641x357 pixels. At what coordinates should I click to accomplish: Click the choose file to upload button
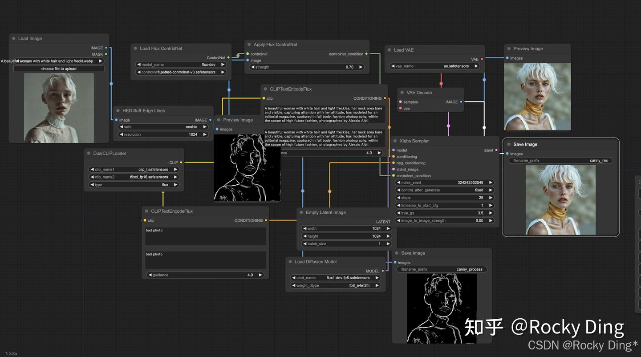[x=59, y=69]
